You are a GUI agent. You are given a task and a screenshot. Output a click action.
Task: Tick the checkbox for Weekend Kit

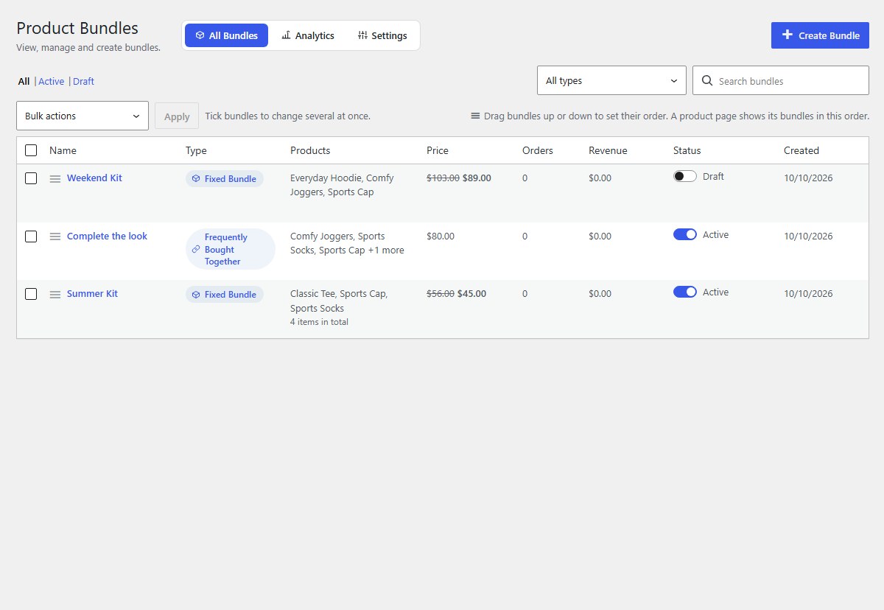tap(31, 178)
